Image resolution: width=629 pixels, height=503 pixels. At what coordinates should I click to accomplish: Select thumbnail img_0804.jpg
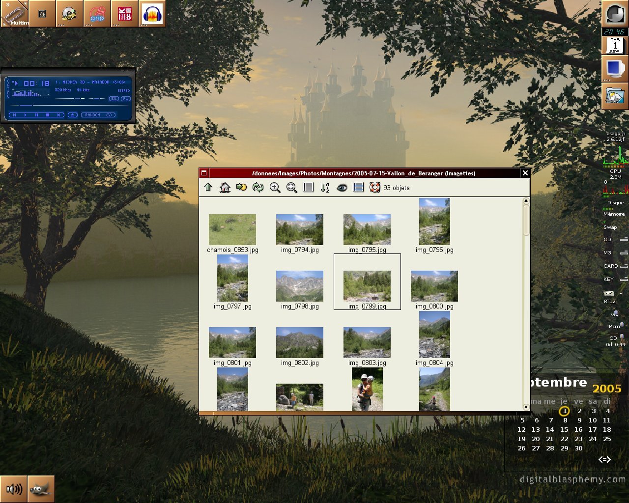point(434,335)
